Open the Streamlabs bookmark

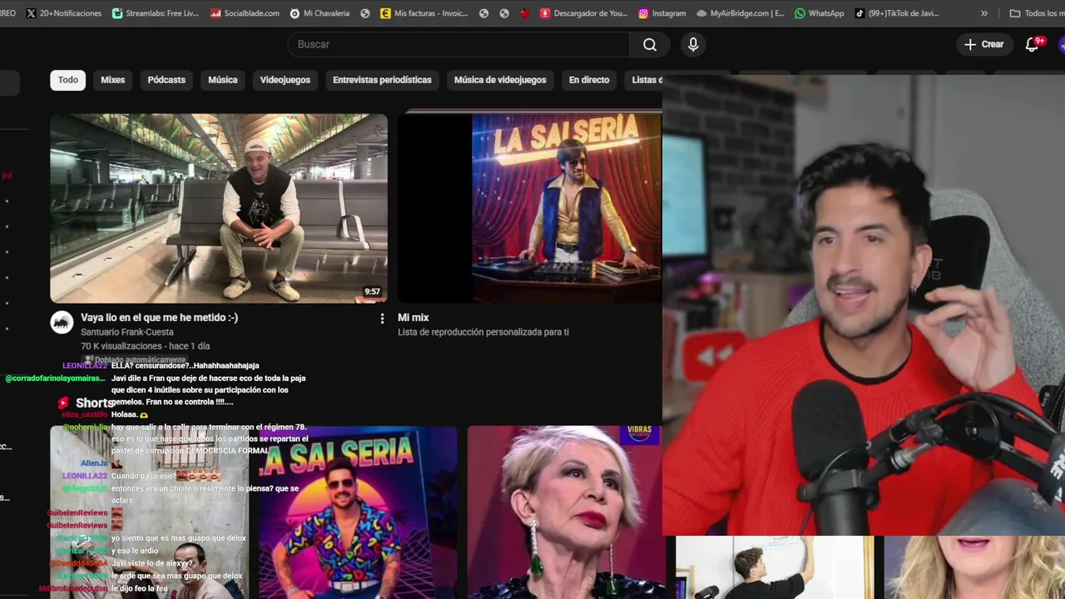click(156, 13)
